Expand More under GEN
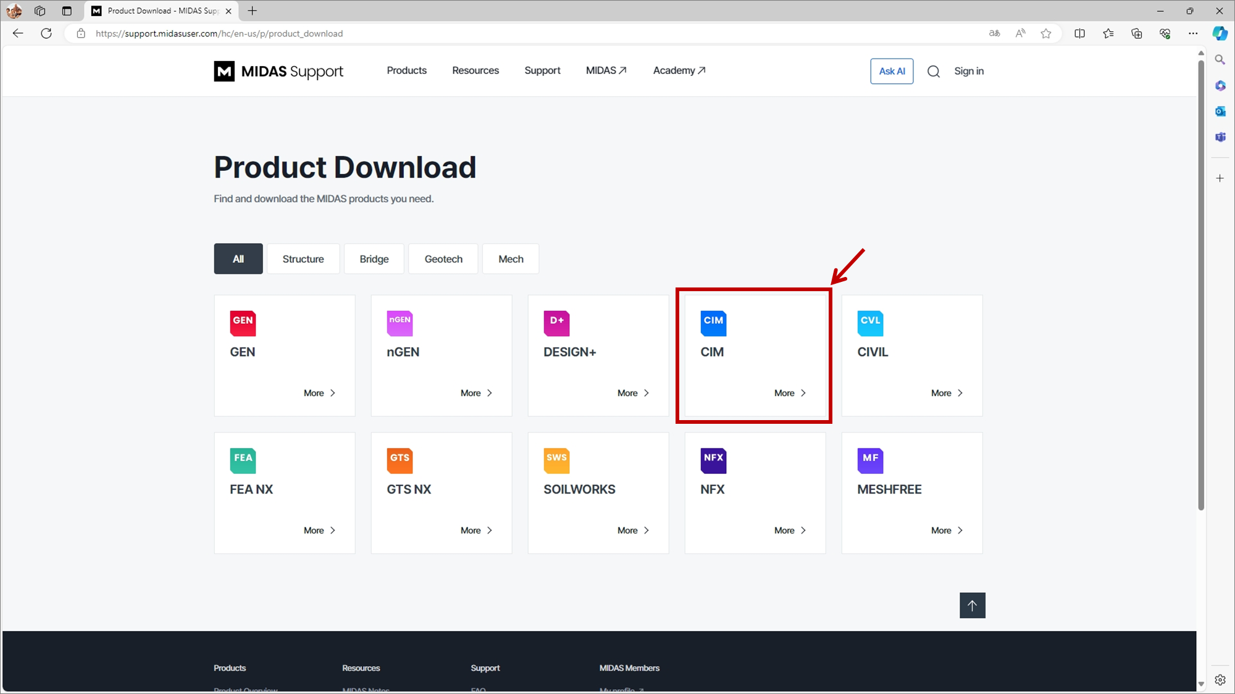The height and width of the screenshot is (694, 1235). click(x=320, y=393)
